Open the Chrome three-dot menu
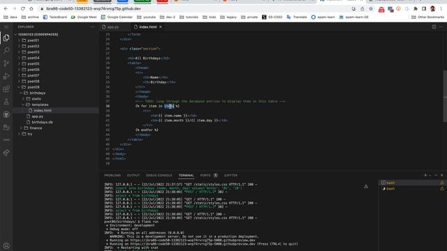 [x=441, y=9]
